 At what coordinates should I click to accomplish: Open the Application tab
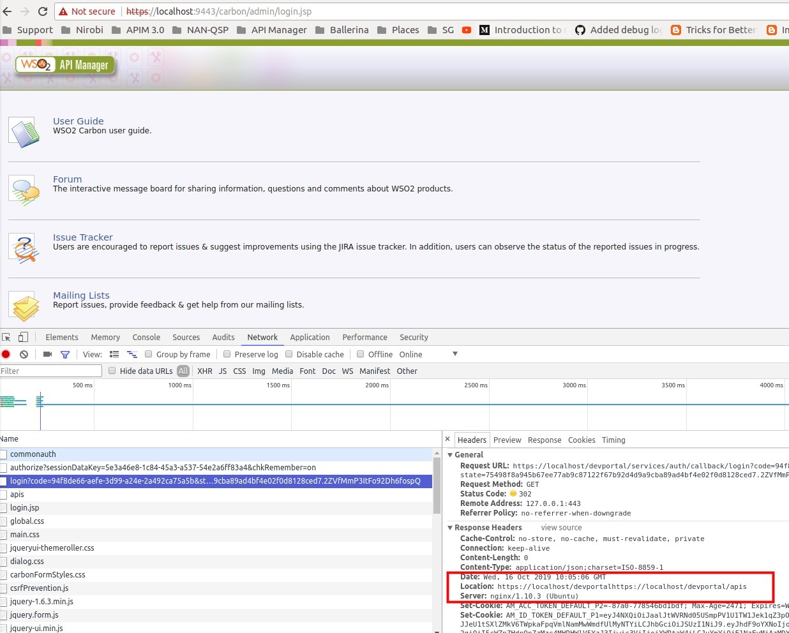click(310, 337)
